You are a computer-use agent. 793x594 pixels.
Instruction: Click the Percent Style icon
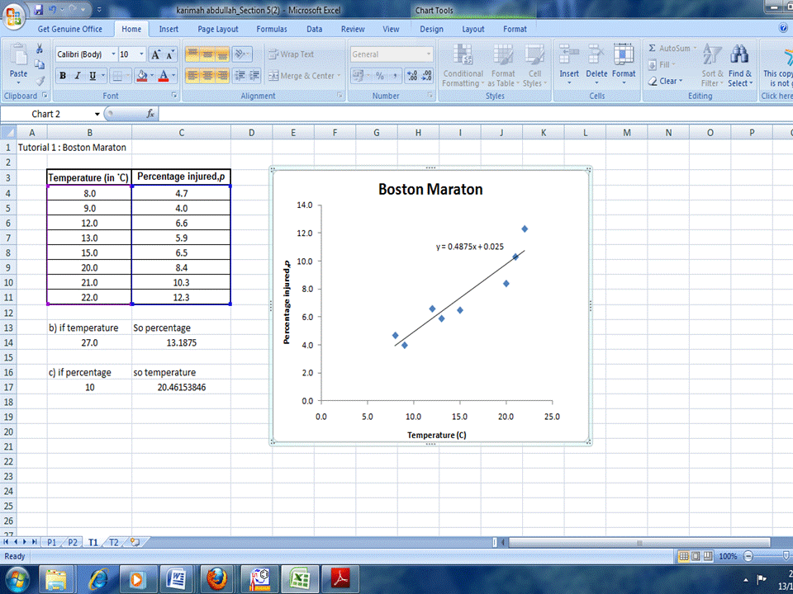point(379,76)
